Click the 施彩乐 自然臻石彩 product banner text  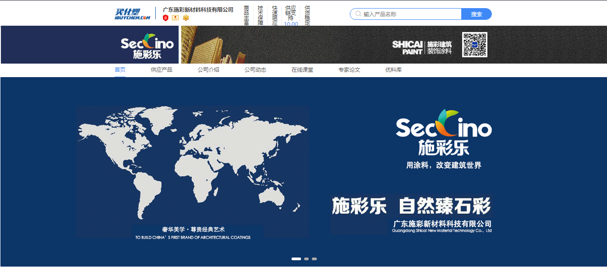[411, 206]
